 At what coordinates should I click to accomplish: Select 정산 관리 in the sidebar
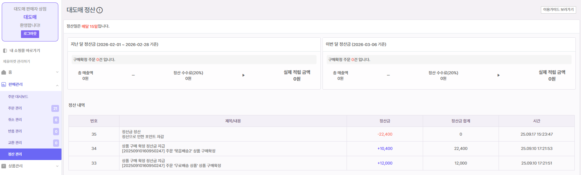coord(15,154)
